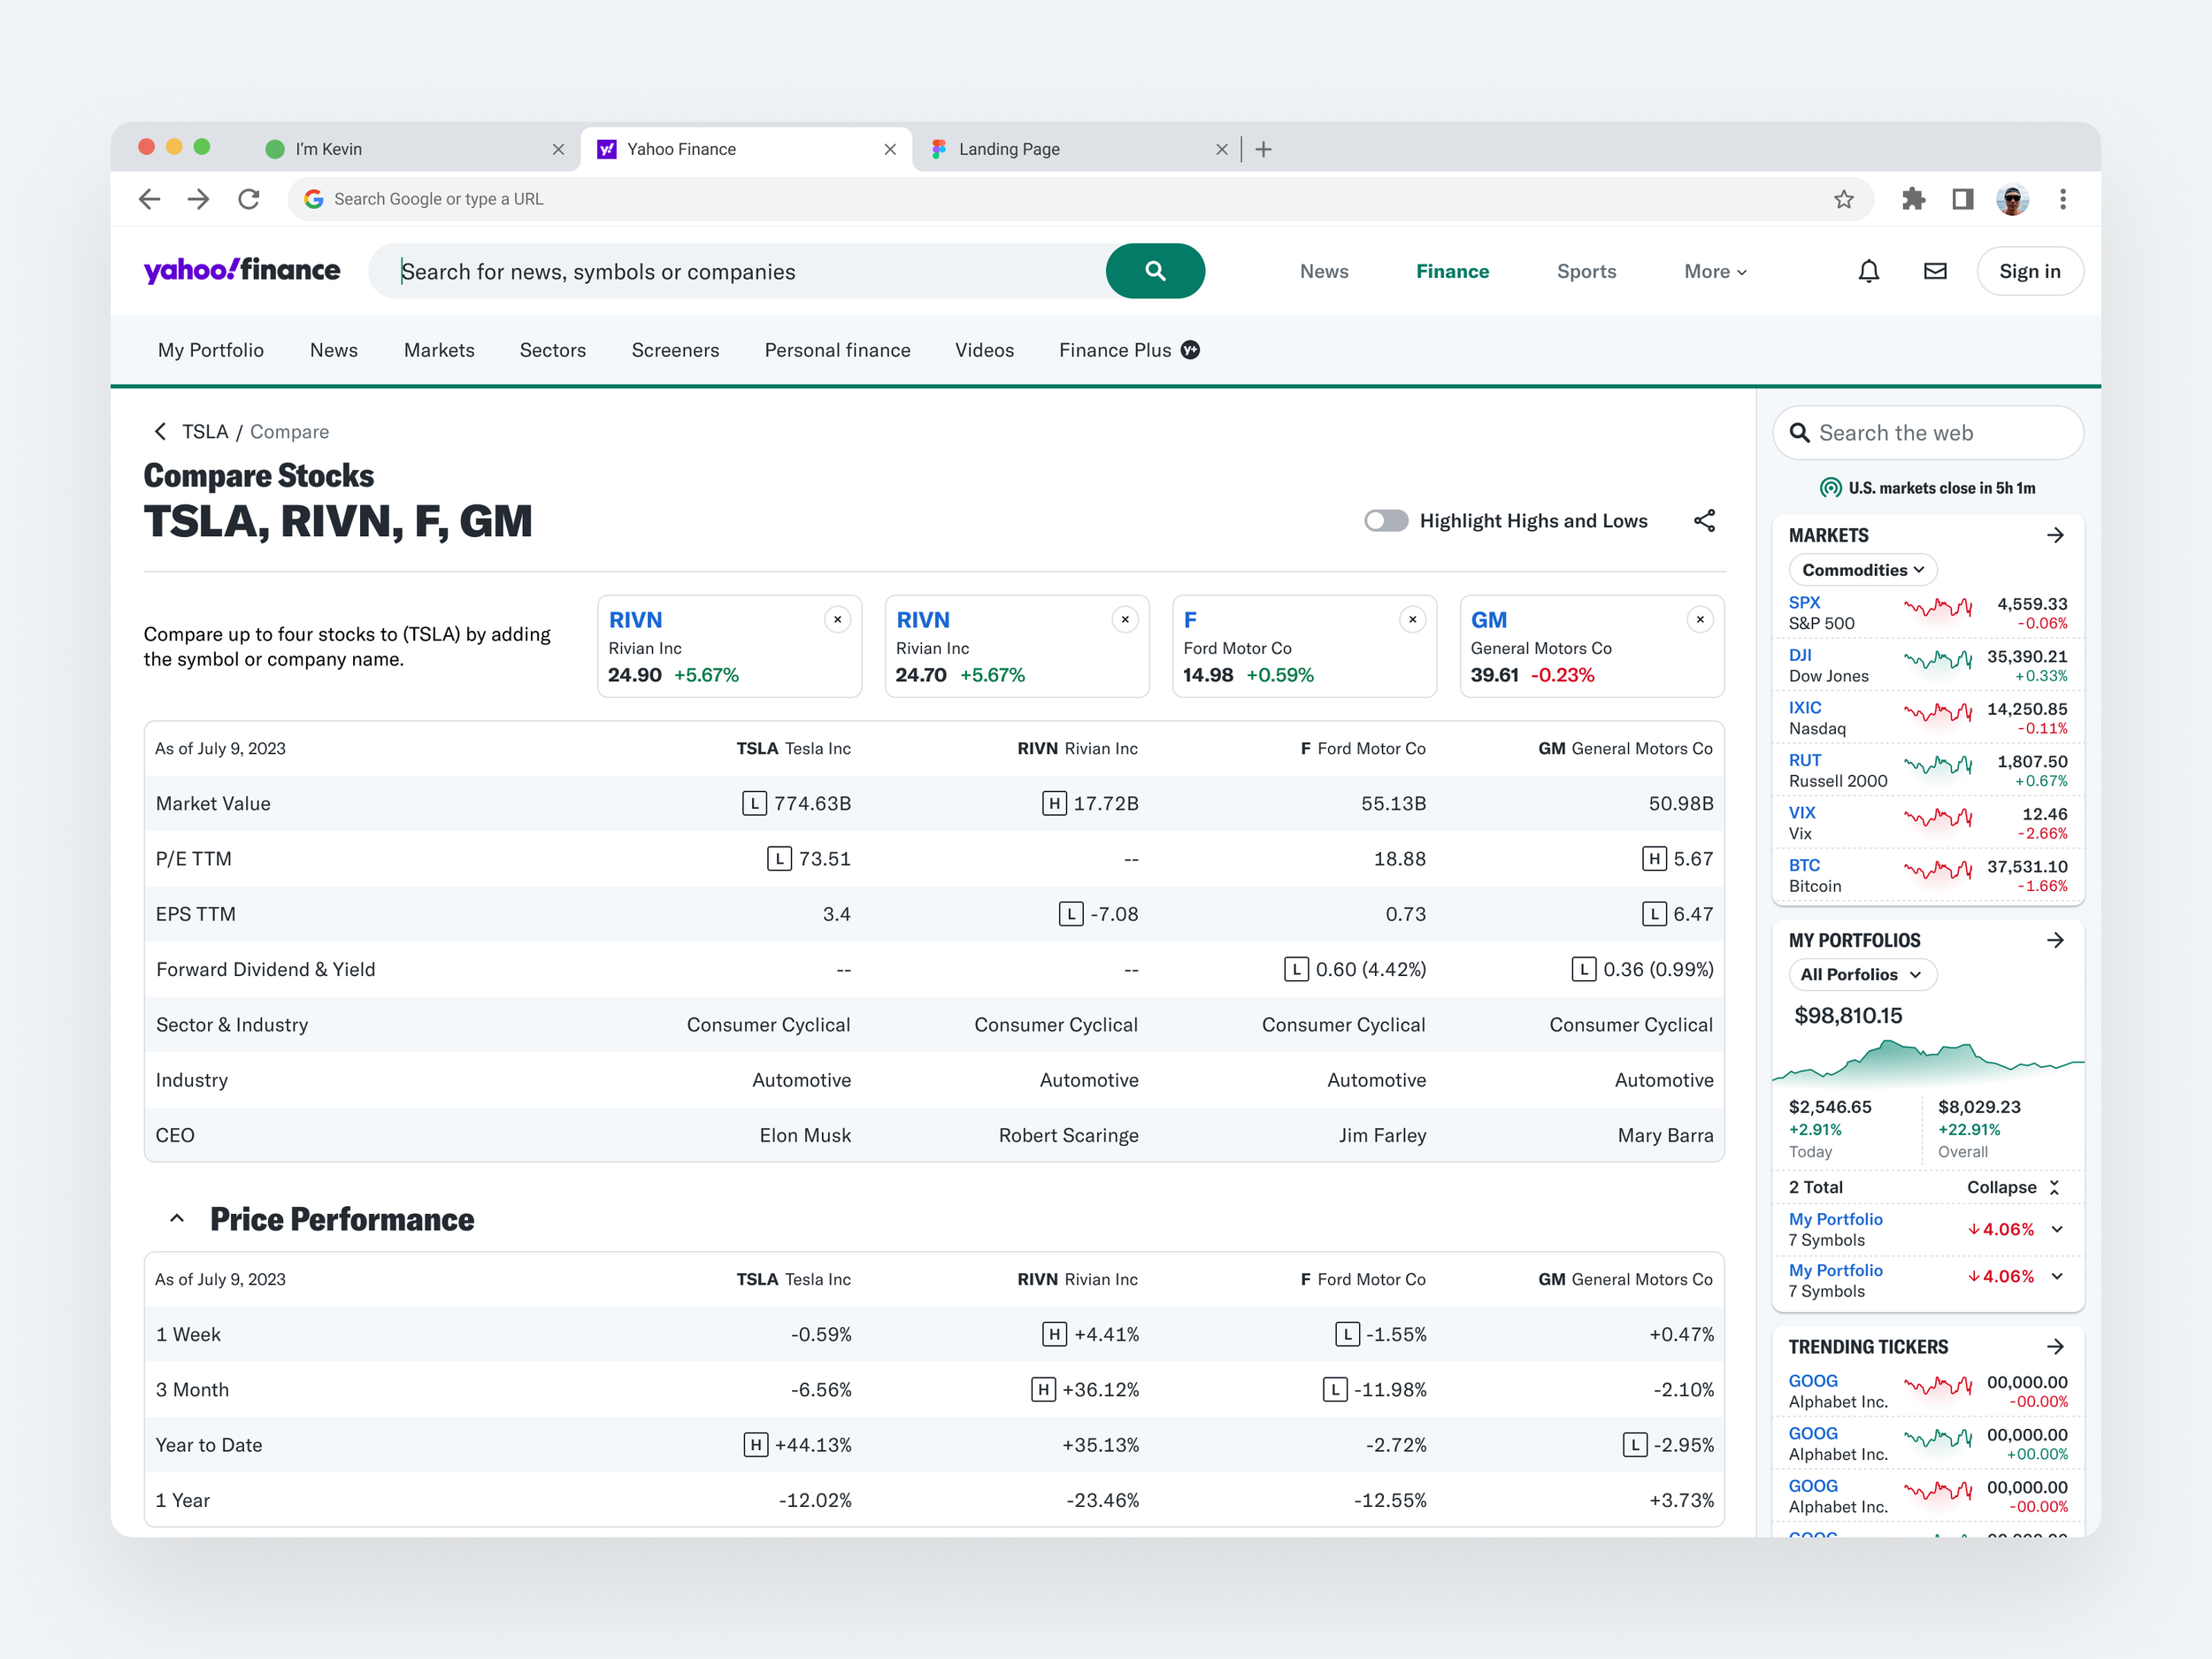2212x1659 pixels.
Task: Open the BTC Bitcoin ticker
Action: (x=1927, y=876)
